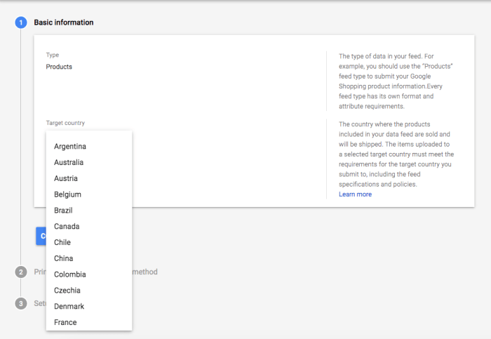Click the Basic information step heading
This screenshot has height=339, width=491.
coord(64,22)
